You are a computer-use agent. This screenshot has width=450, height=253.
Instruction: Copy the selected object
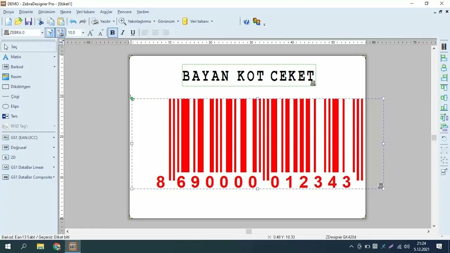(x=51, y=21)
